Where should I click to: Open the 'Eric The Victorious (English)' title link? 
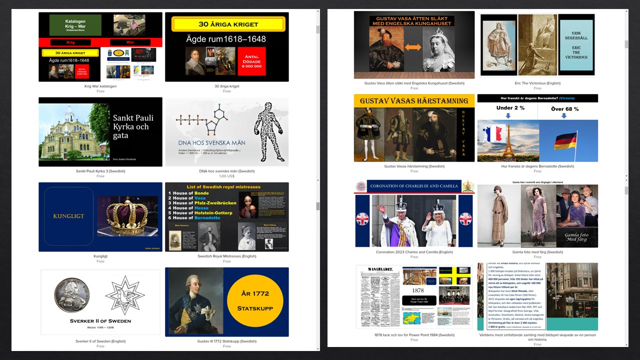point(537,83)
